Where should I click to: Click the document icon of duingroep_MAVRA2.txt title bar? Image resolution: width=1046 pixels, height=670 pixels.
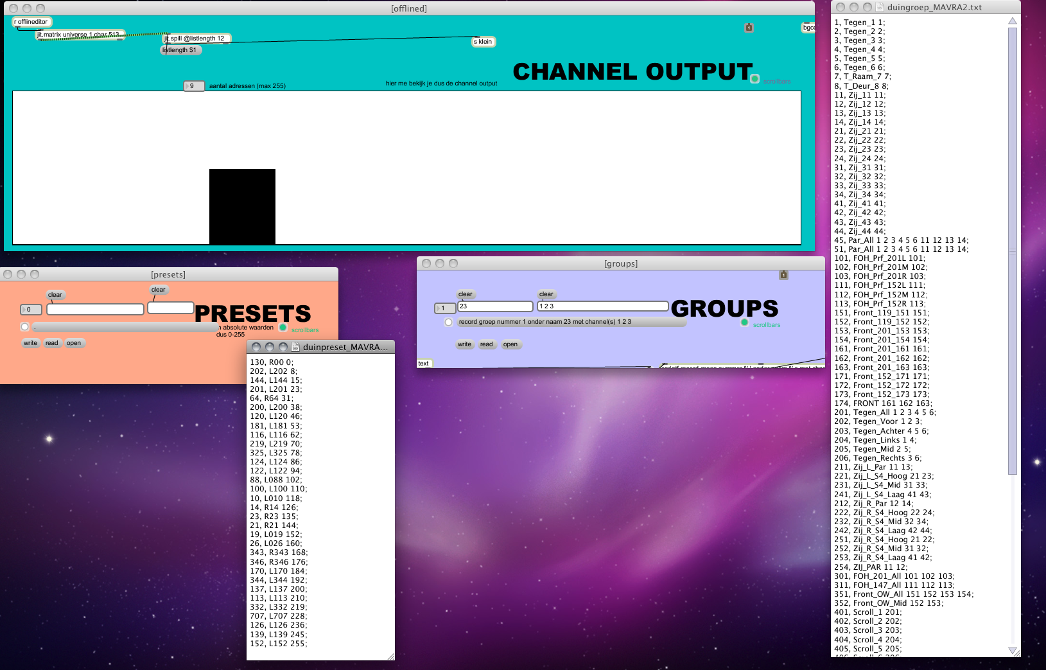[880, 7]
